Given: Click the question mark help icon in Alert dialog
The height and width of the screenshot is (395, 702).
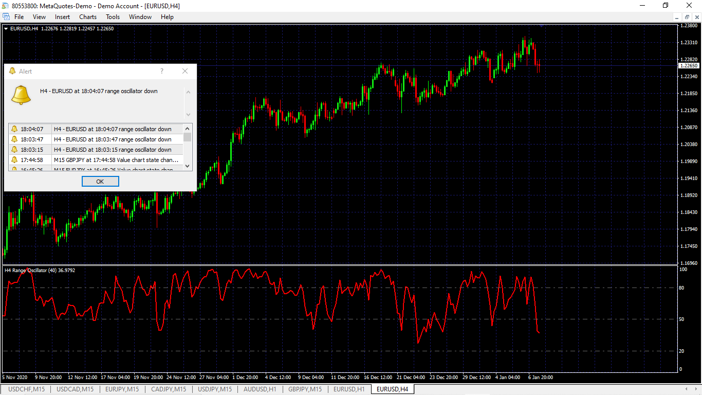Looking at the screenshot, I should point(162,71).
